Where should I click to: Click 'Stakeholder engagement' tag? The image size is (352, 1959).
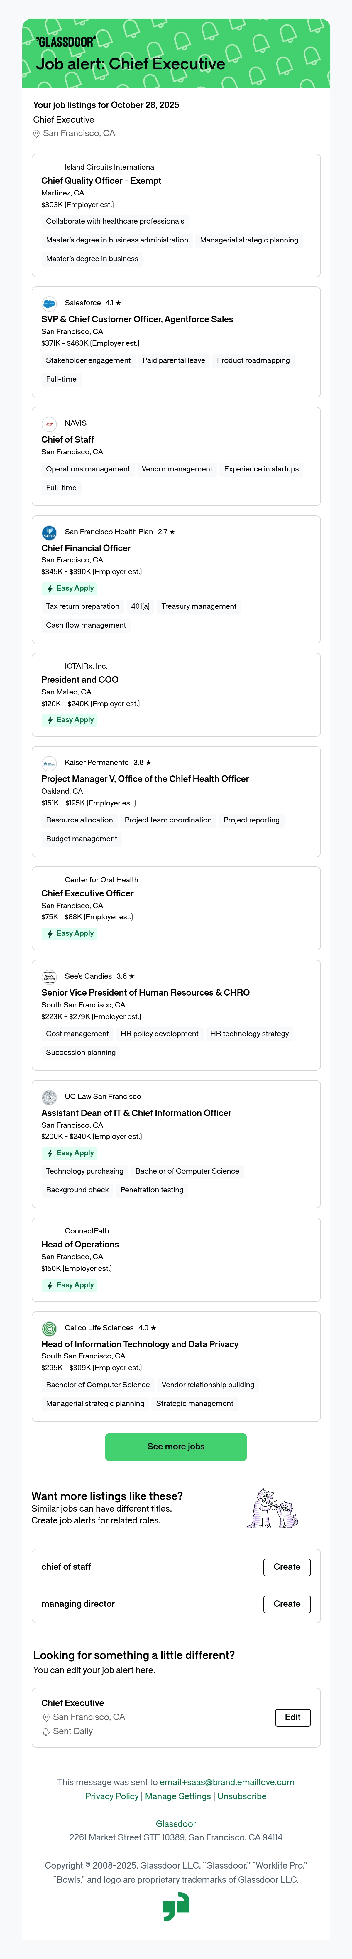(x=88, y=360)
